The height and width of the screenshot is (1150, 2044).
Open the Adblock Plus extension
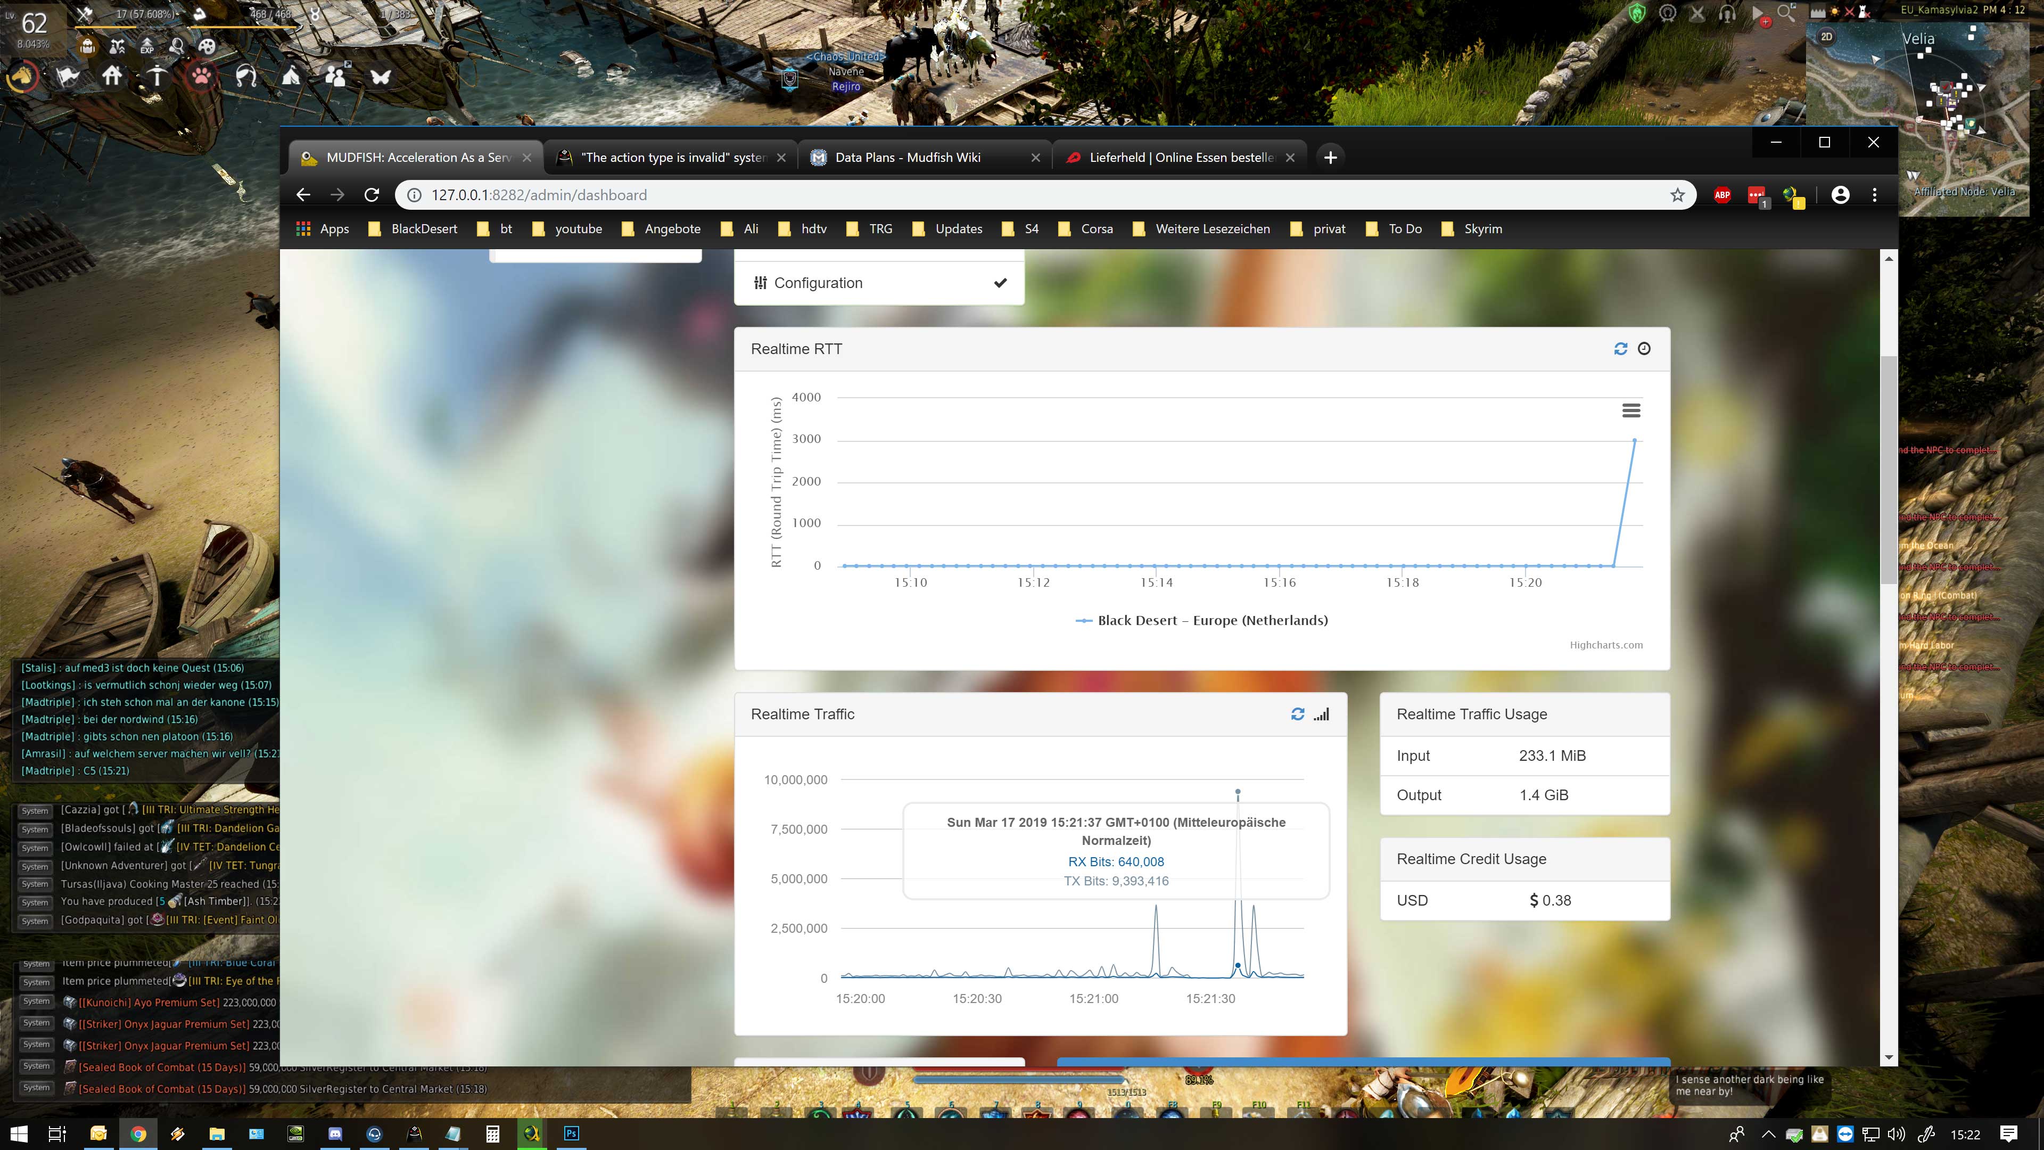point(1722,194)
